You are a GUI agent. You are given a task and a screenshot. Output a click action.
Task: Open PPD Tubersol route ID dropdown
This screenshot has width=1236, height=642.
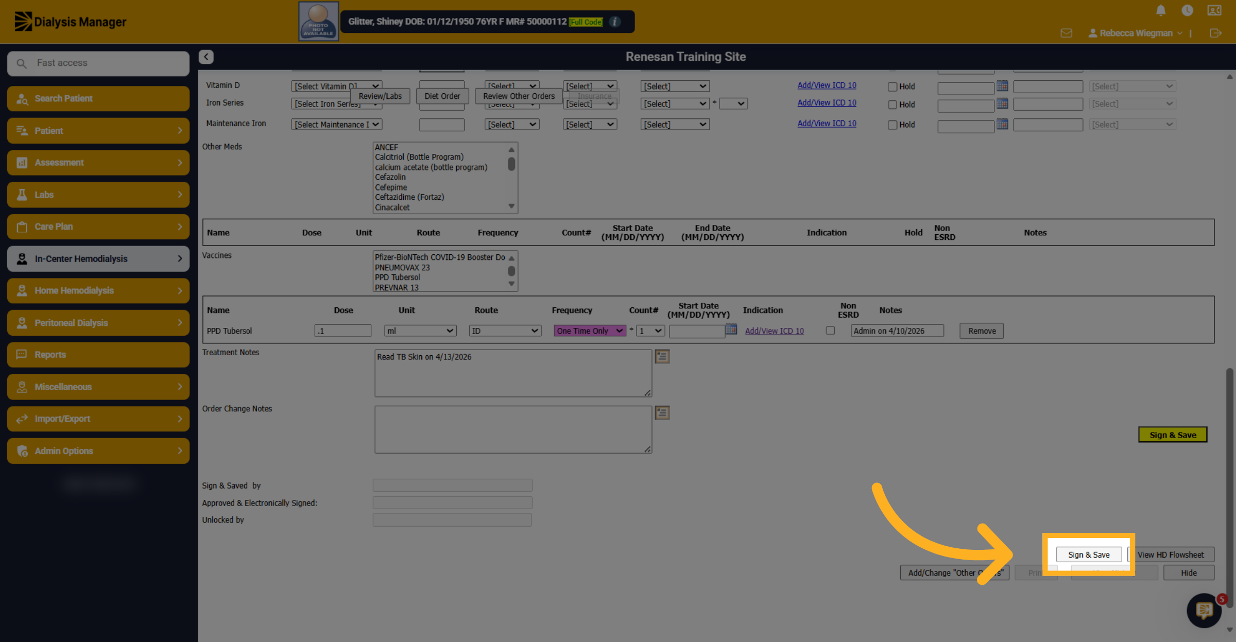[x=505, y=331]
